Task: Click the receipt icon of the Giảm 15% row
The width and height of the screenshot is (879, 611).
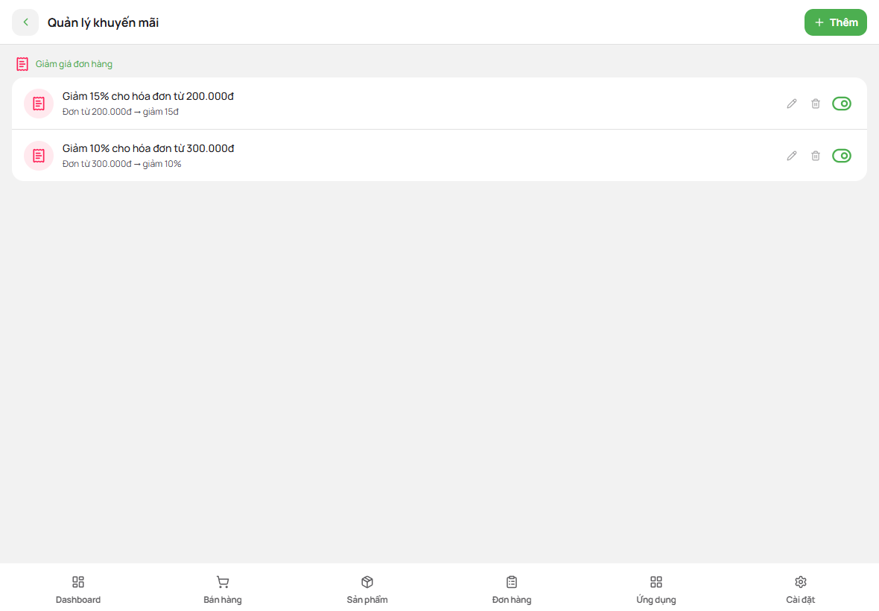Action: (39, 104)
